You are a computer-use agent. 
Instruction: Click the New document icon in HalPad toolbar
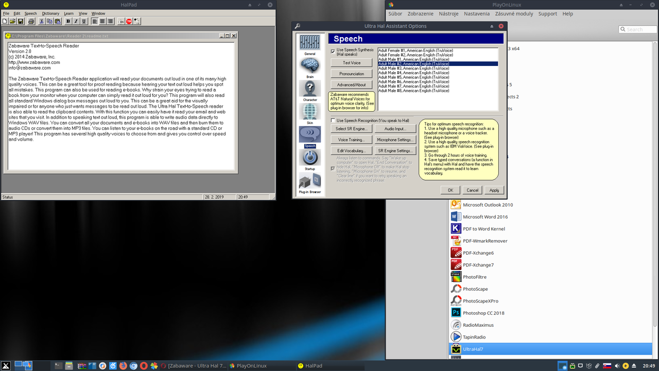[5, 21]
